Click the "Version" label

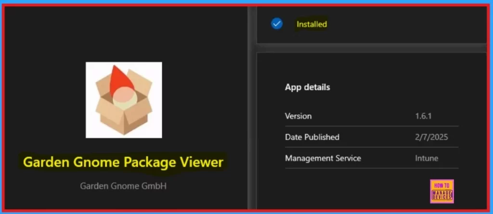pyautogui.click(x=298, y=116)
